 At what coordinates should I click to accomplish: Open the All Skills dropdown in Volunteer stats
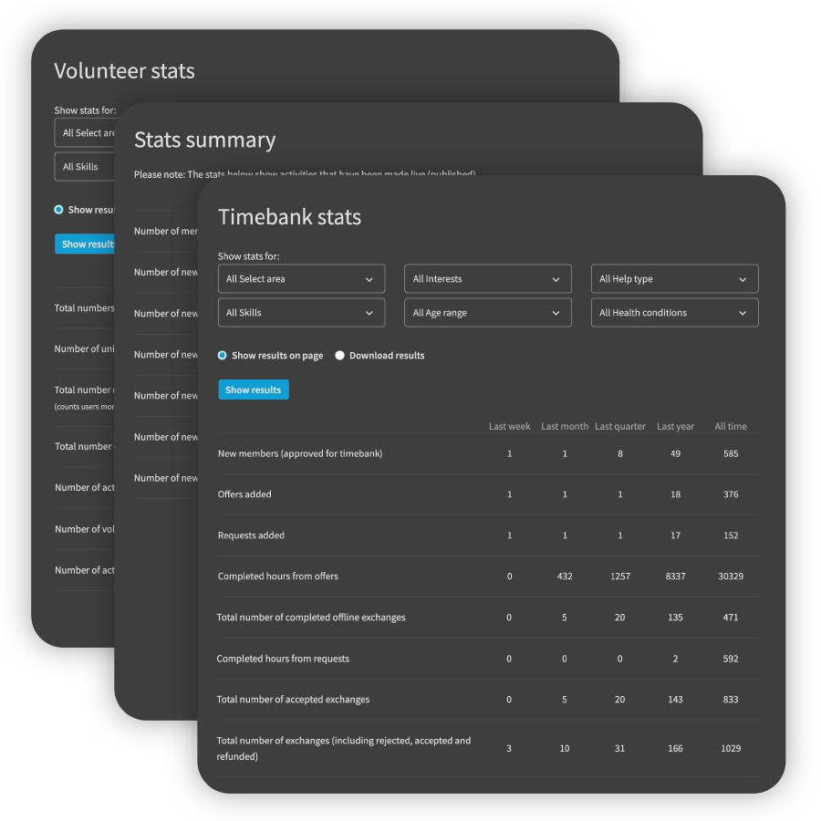pos(84,167)
